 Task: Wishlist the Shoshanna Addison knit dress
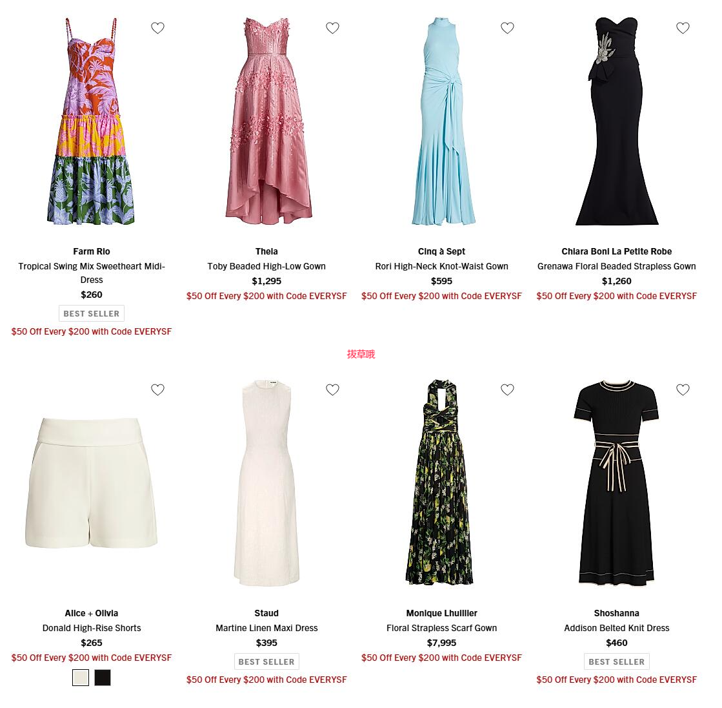[x=683, y=390]
